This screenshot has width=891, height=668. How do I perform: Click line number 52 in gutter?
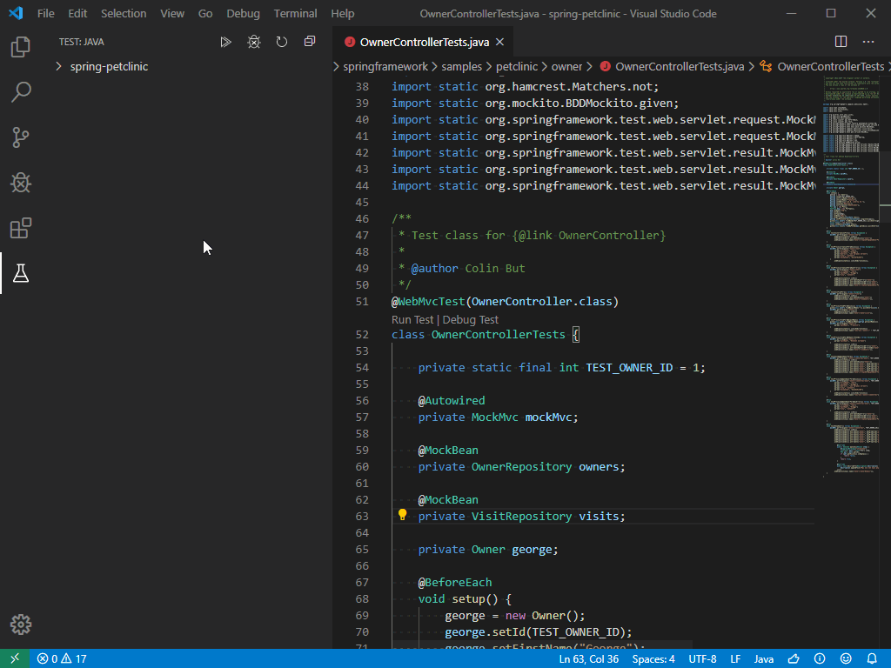pyautogui.click(x=362, y=335)
